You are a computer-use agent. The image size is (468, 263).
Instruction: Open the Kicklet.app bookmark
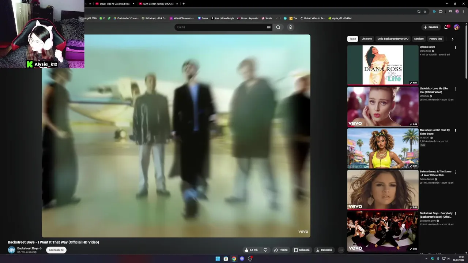(154, 18)
